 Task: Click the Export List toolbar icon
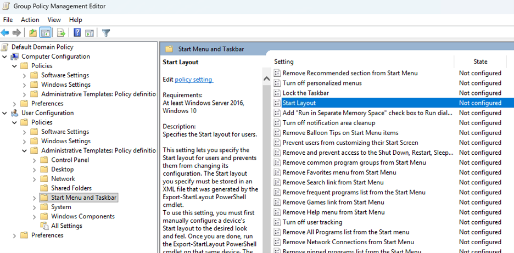[x=62, y=33]
